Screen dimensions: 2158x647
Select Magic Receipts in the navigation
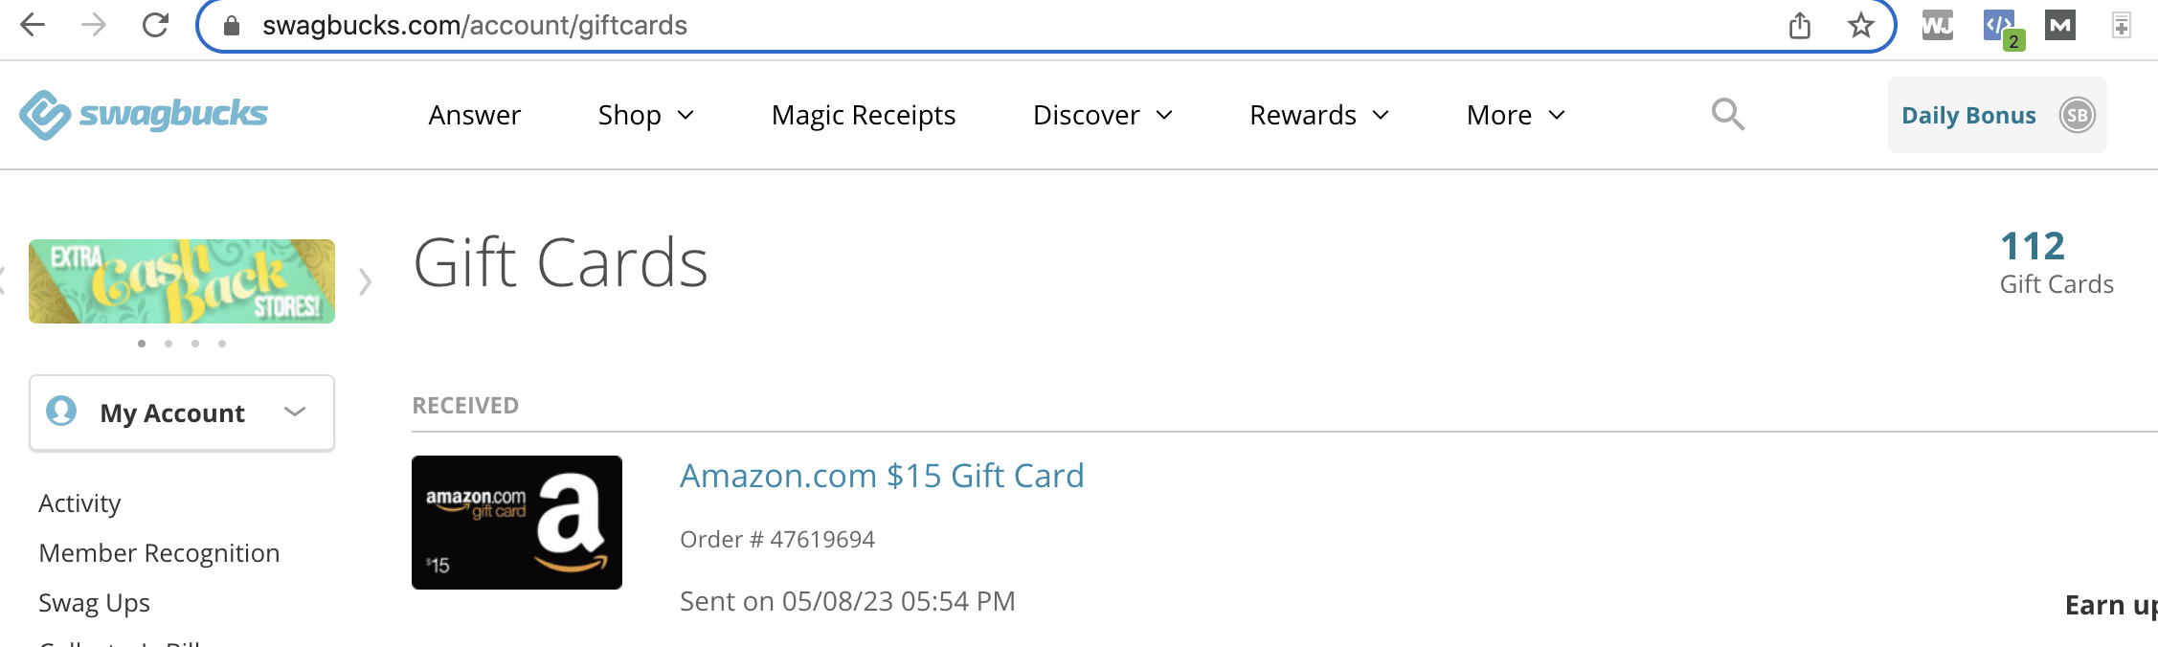tap(863, 114)
